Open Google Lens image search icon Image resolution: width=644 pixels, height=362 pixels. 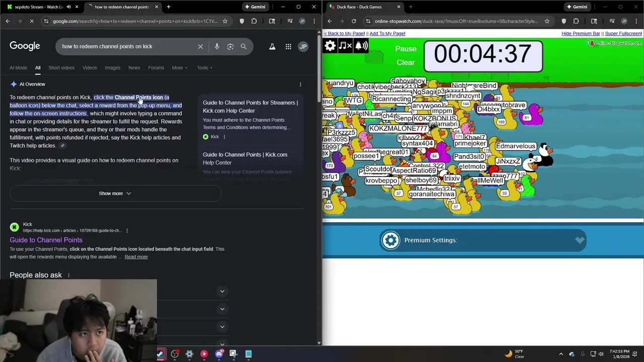230,46
